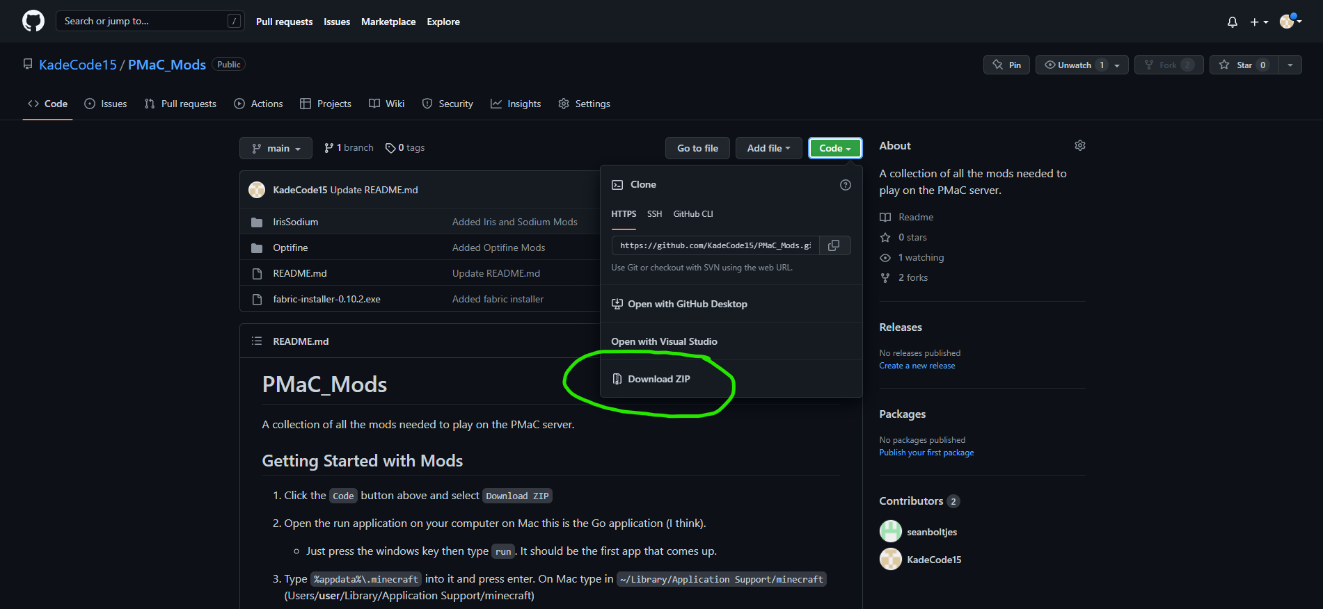
Task: Expand the Add file dropdown
Action: 768,148
